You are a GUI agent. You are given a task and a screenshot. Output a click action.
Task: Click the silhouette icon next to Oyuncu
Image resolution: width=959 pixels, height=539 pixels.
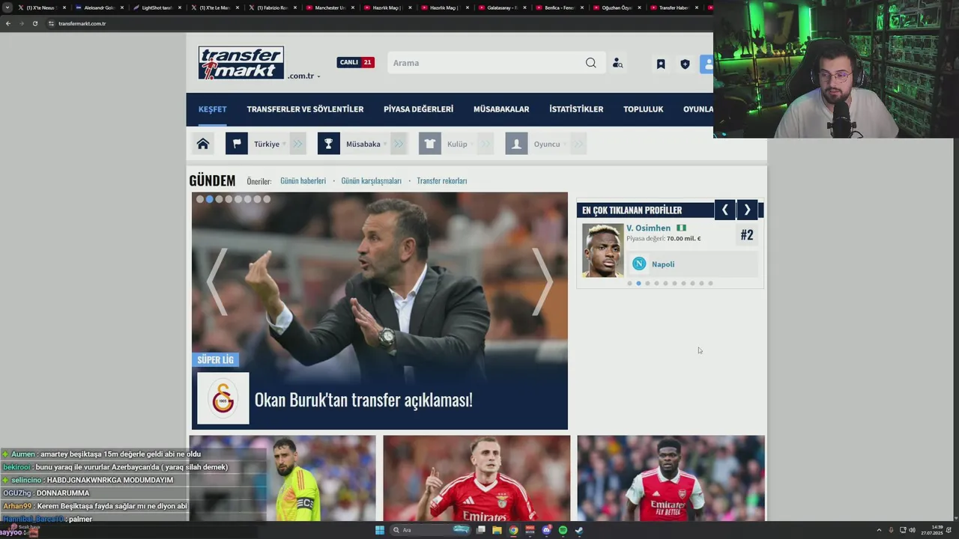516,144
